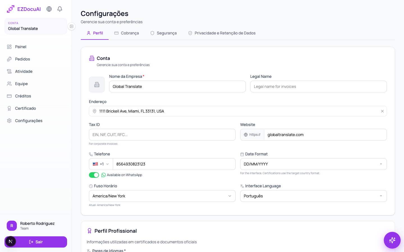Screen dimensions: 404x252
Task: Focus the Legal Name input
Action: point(318,87)
